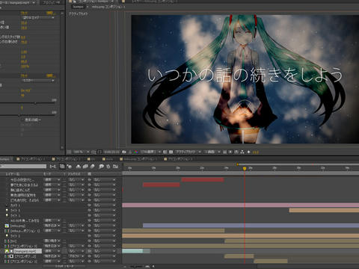Click the image icon of the miku.png layer
This screenshot has width=359, height=269.
click(x=7, y=226)
